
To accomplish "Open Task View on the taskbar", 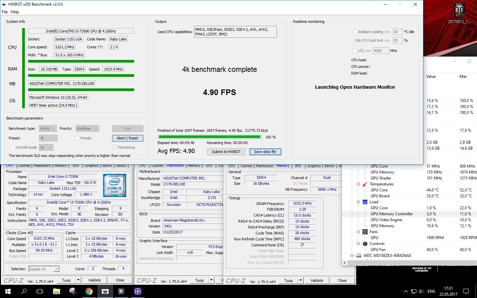I will pos(40,291).
